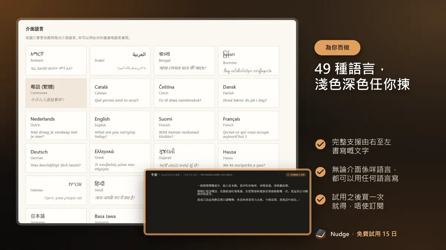The width and height of the screenshot is (446, 250).
Task: Choose Bengali as interface language
Action: point(184,61)
